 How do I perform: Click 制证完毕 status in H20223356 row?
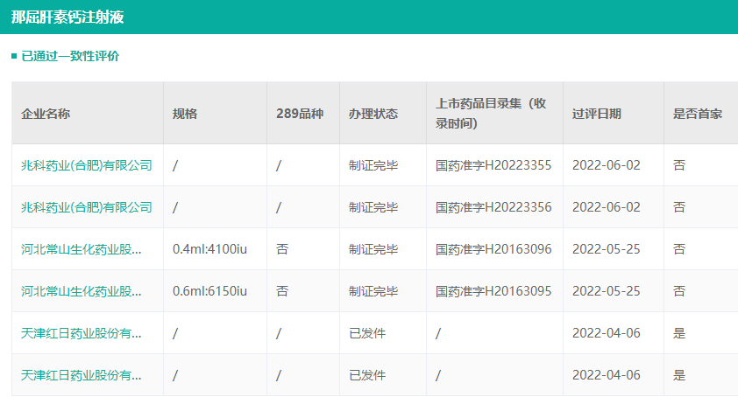pyautogui.click(x=373, y=207)
